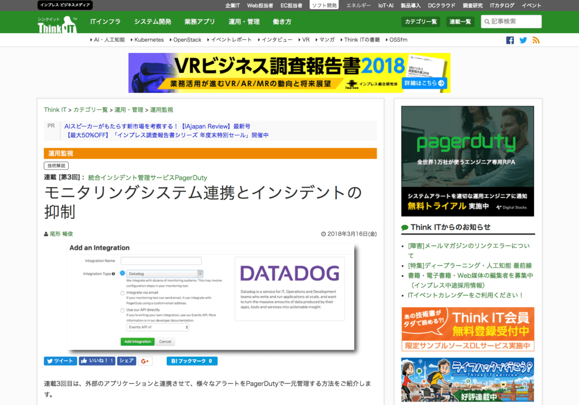Viewport: 579px width, 405px height.
Task: Click the インプレス ビジネスメディア badge
Action: click(65, 5)
